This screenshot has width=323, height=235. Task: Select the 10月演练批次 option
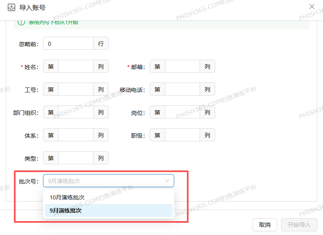pyautogui.click(x=67, y=197)
